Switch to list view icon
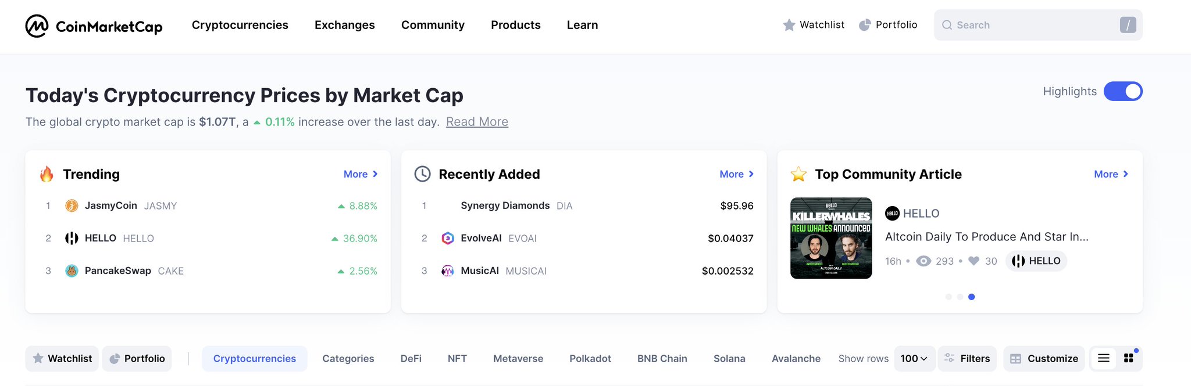Screen dimensions: 1191x386 coord(1103,358)
